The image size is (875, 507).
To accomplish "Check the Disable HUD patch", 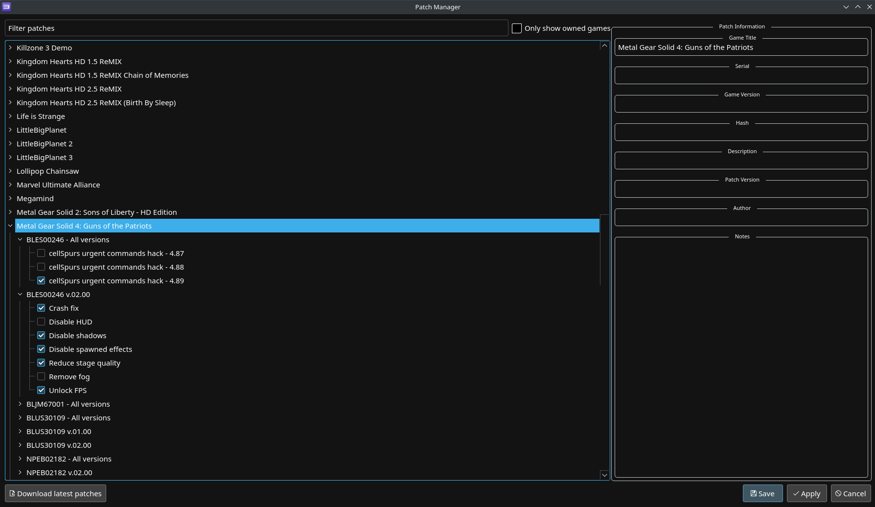I will (41, 322).
